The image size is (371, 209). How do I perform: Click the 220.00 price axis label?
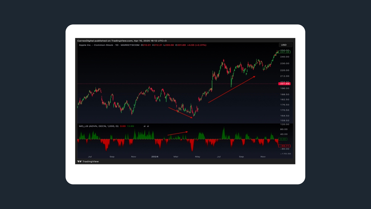(x=285, y=70)
